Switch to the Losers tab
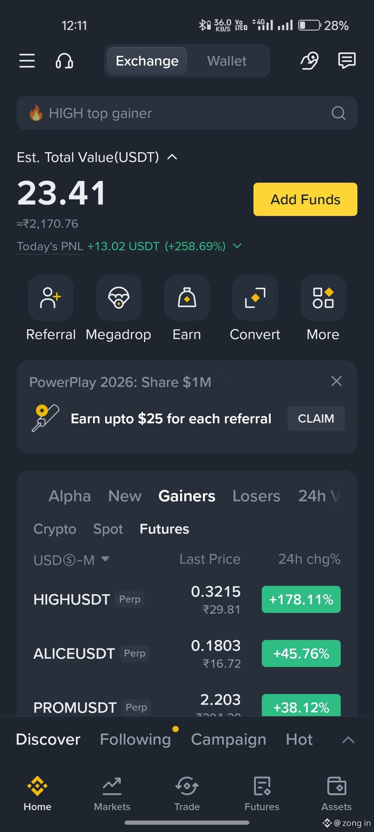The height and width of the screenshot is (832, 374). 256,496
